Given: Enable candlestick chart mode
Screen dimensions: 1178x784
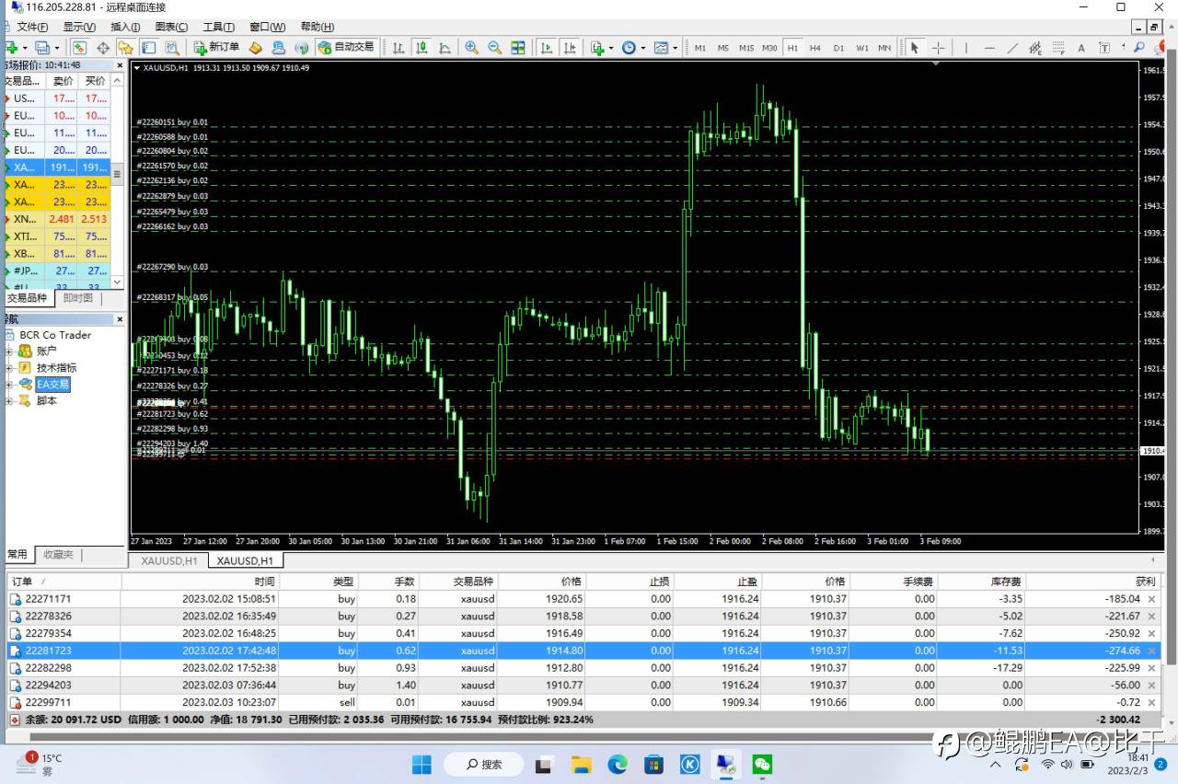Looking at the screenshot, I should point(422,48).
